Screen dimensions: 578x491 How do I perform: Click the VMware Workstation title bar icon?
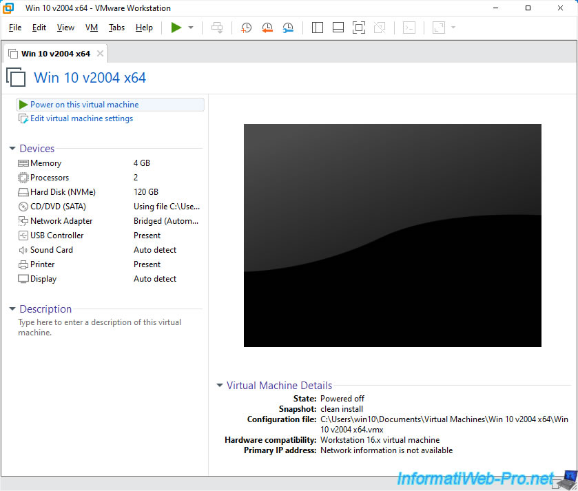click(x=8, y=8)
